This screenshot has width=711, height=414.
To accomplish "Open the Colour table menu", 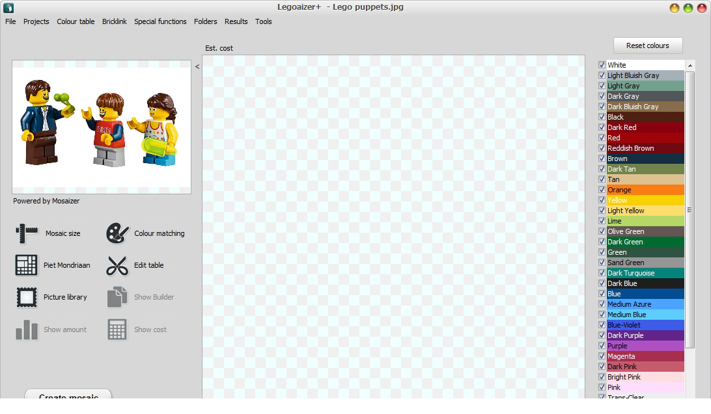I will 76,21.
